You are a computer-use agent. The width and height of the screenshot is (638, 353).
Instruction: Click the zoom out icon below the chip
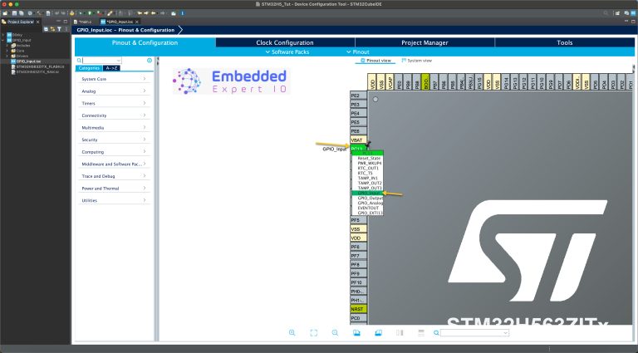click(335, 332)
